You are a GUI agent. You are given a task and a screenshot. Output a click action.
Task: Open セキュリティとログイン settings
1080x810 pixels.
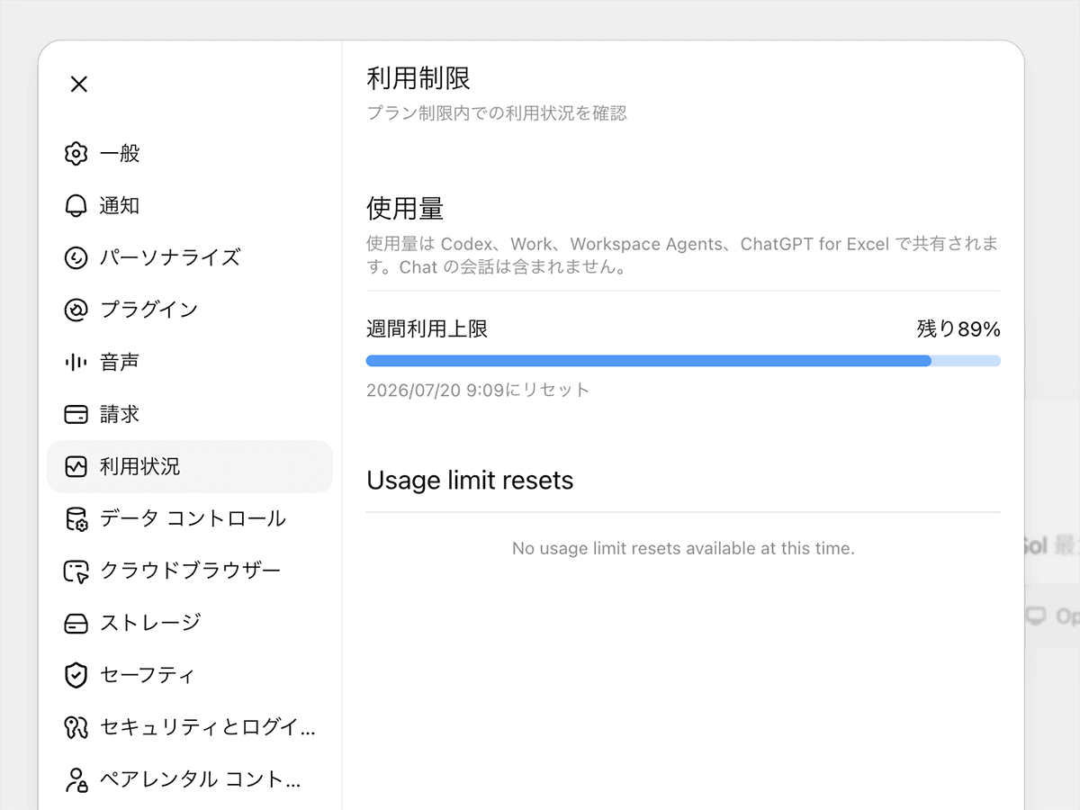tap(190, 727)
